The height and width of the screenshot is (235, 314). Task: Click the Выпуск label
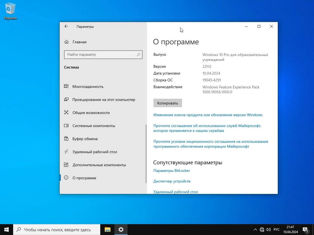tap(160, 55)
